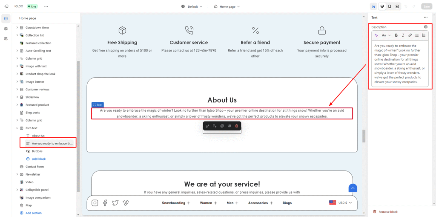Switch to mobile preview
The height and width of the screenshot is (217, 436).
pyautogui.click(x=389, y=6)
